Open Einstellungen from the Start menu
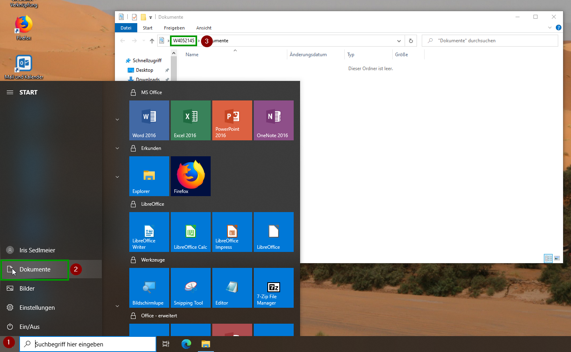The height and width of the screenshot is (352, 571). click(51, 308)
